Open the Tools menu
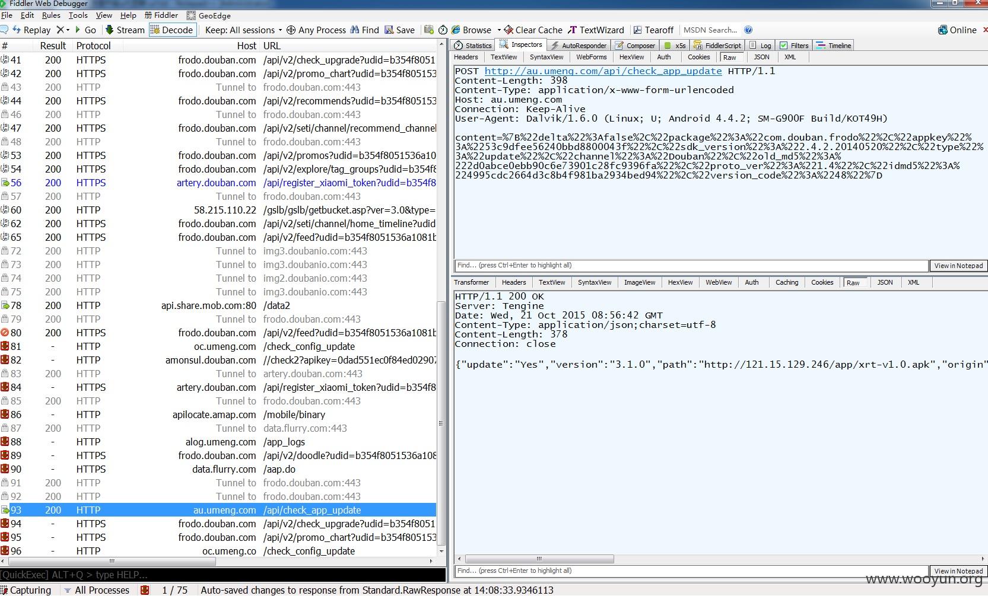This screenshot has width=988, height=596. tap(78, 15)
